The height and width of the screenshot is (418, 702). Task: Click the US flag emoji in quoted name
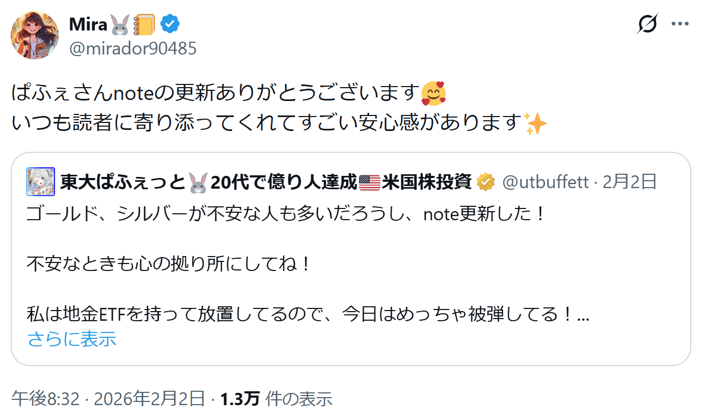tap(370, 182)
